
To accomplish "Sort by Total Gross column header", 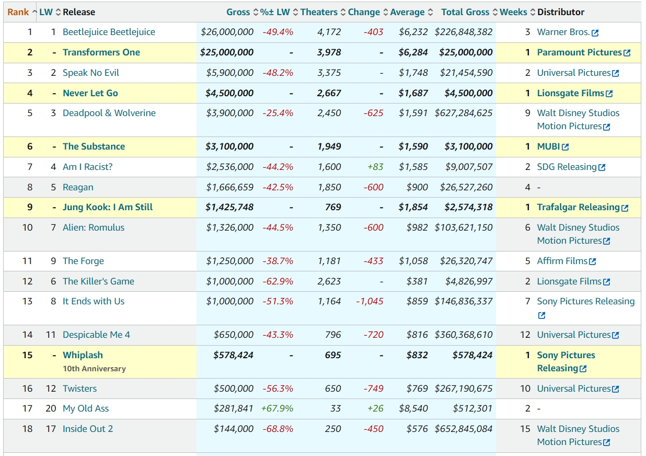I will click(x=469, y=12).
